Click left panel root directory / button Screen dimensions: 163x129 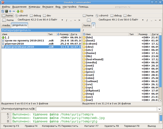click(x=66, y=20)
